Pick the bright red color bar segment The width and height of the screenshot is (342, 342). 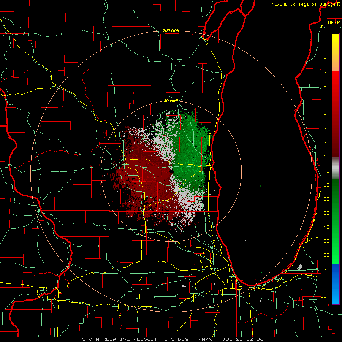tap(336, 87)
